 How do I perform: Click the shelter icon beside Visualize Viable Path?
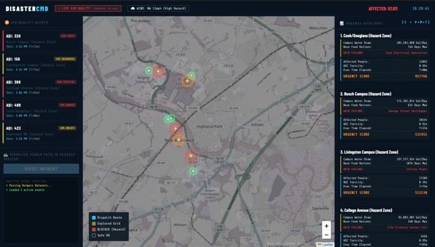[x=6, y=155]
